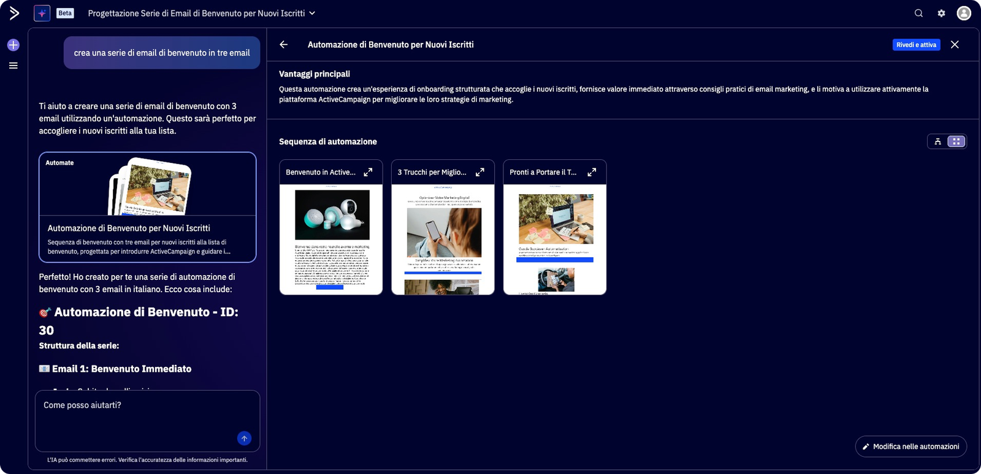Send message with the arrow button
The image size is (981, 474).
(x=244, y=438)
